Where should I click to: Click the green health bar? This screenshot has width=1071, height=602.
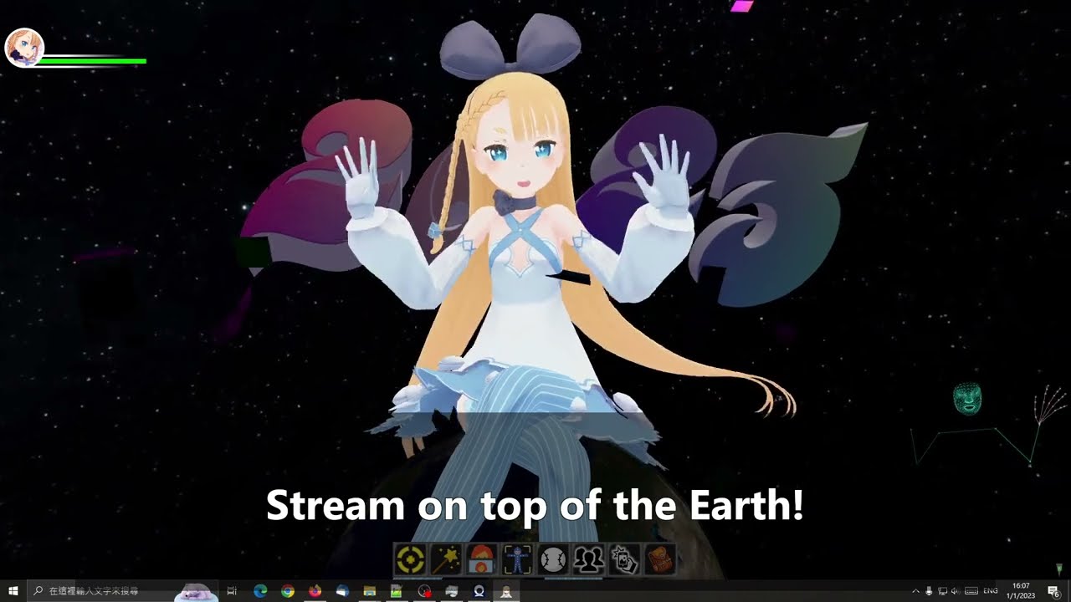pos(92,61)
